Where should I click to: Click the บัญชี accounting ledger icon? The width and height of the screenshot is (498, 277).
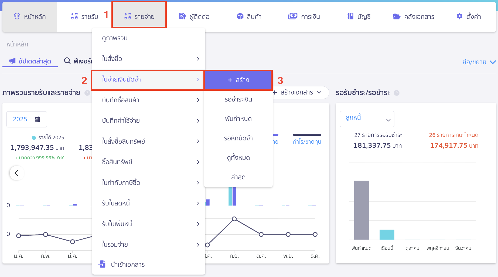point(350,16)
